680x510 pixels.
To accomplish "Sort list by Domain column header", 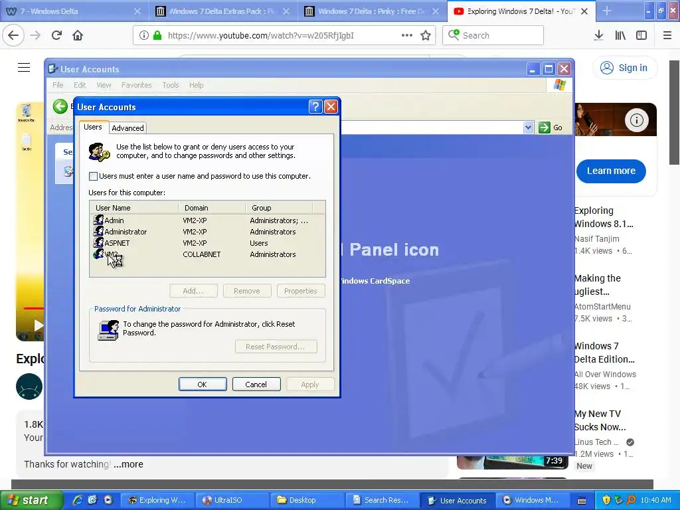I will [x=212, y=208].
